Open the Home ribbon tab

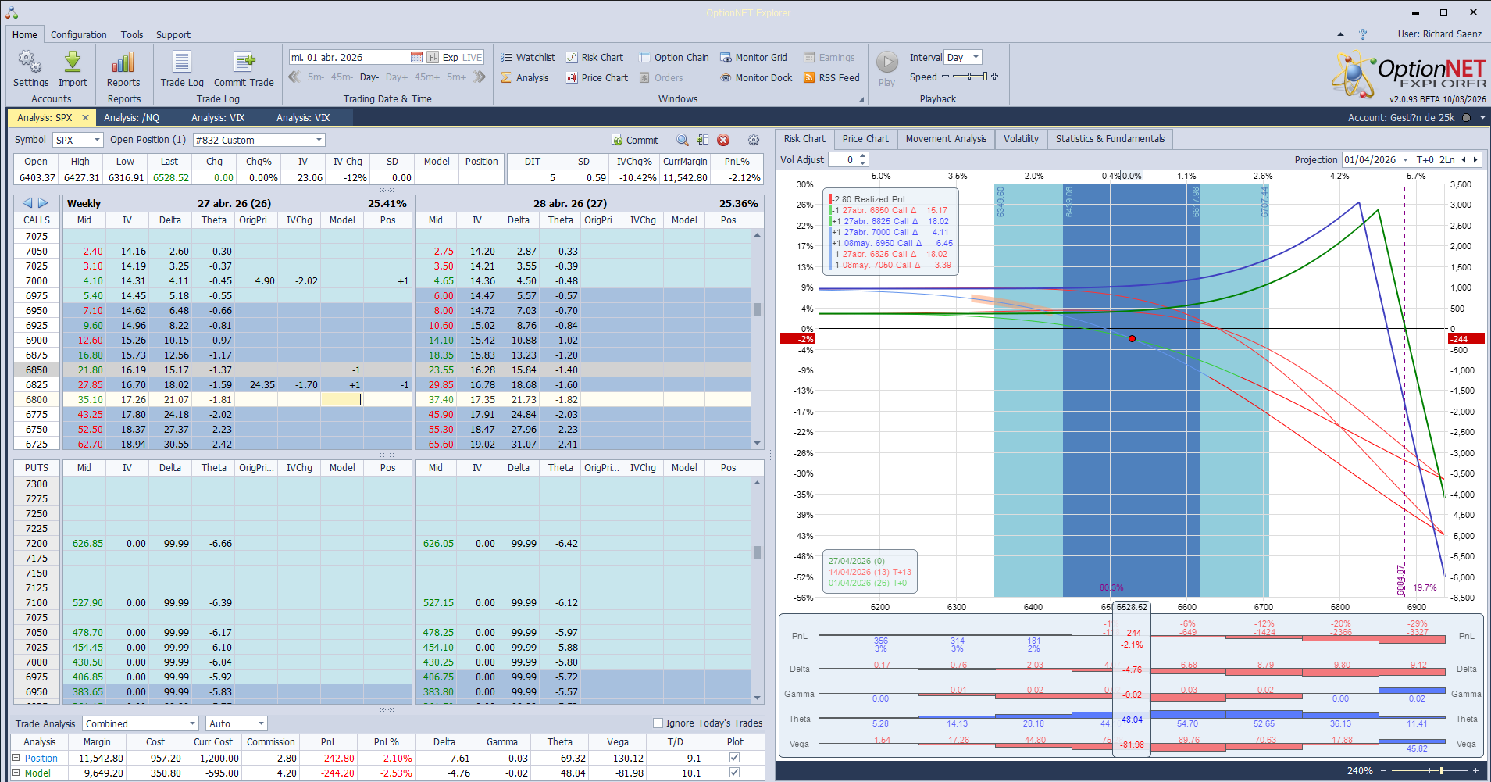click(25, 34)
